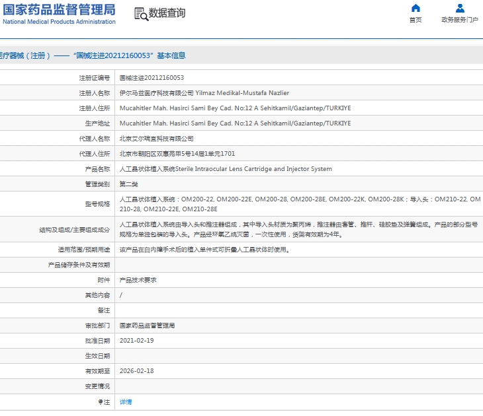Image resolution: width=483 pixels, height=416 pixels.
Task: Select approval date 2021-02-19
Action: click(136, 341)
